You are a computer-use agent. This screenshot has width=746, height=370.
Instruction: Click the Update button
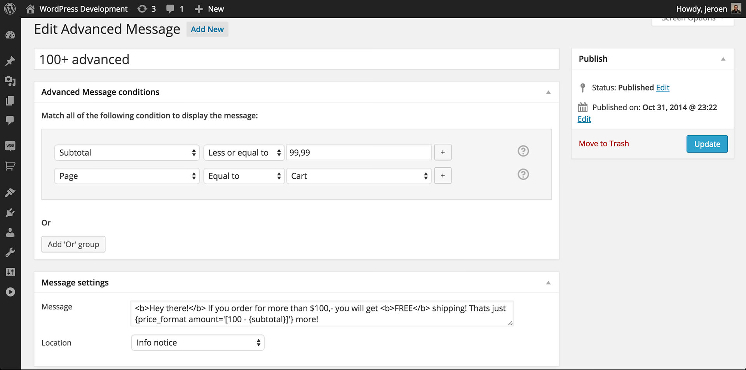click(x=707, y=144)
